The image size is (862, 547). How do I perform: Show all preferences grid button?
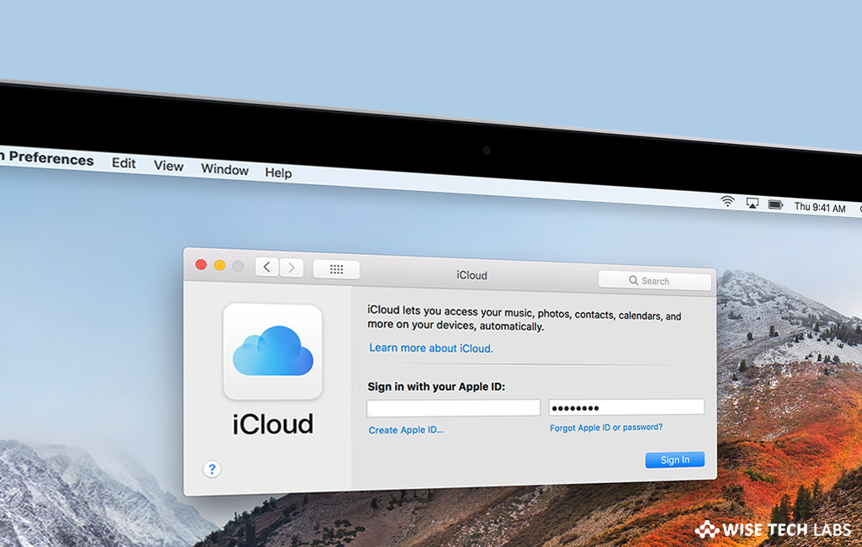[337, 268]
